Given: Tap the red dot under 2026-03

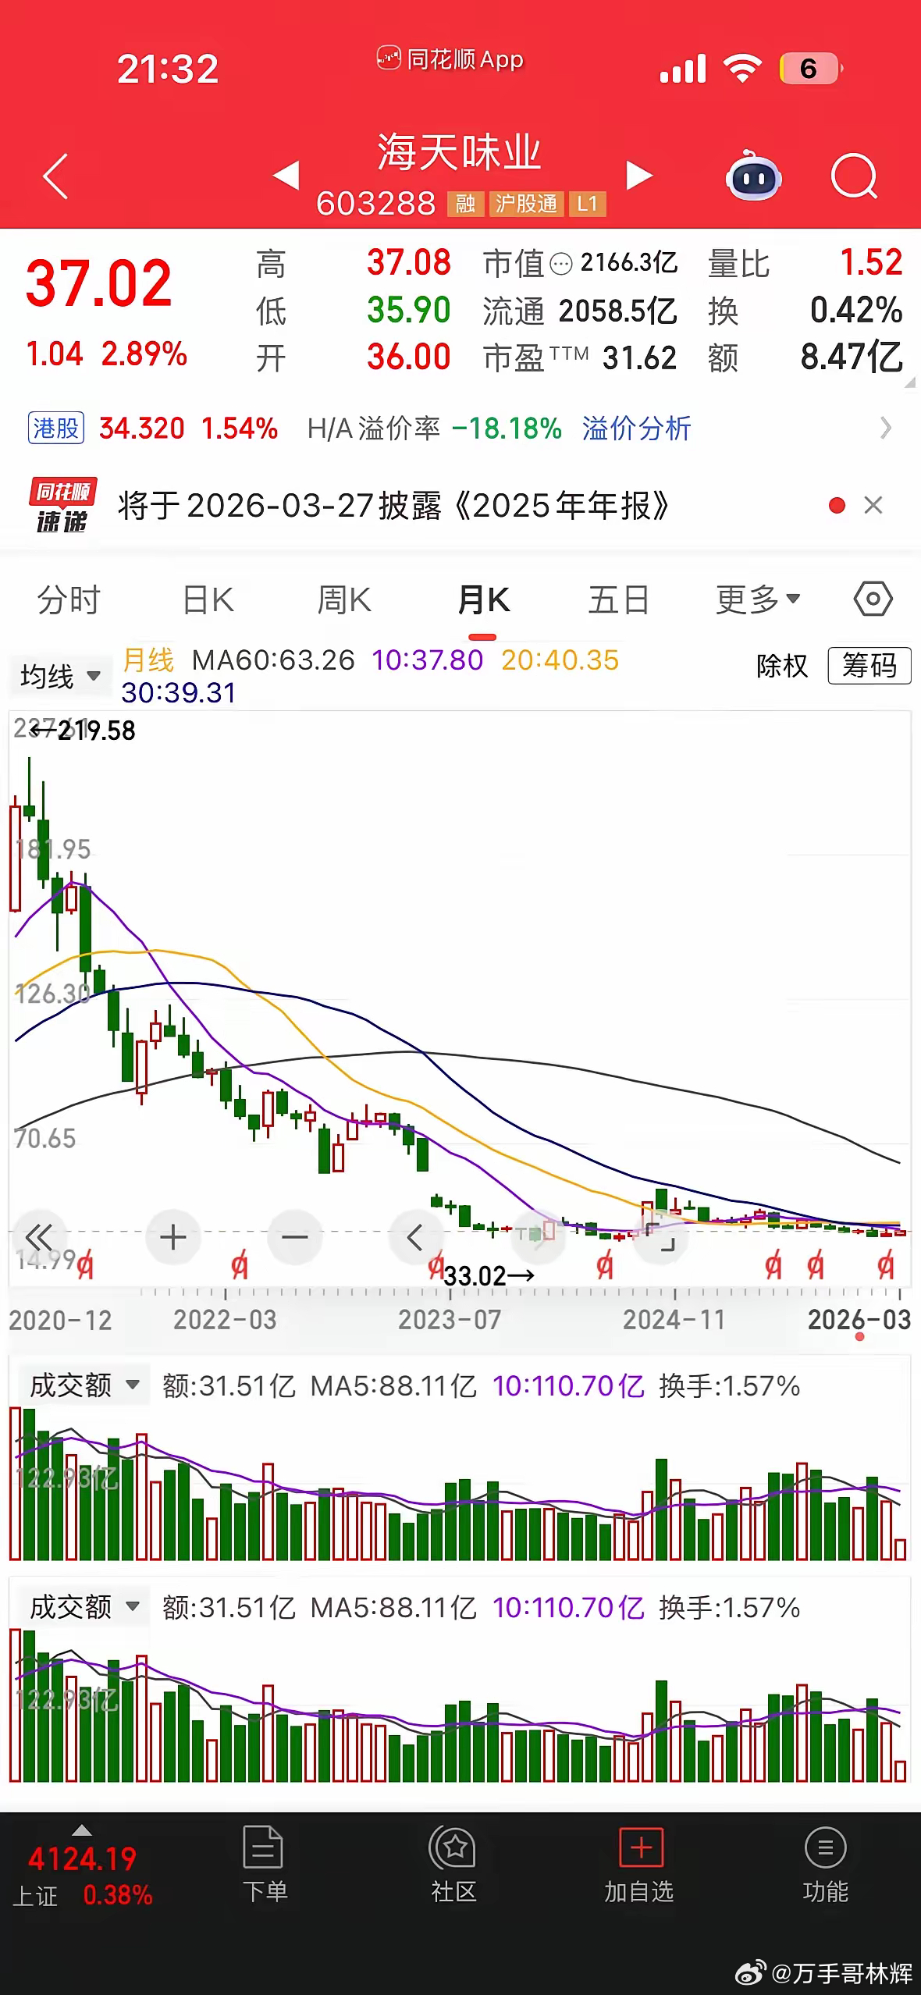Looking at the screenshot, I should point(859,1337).
